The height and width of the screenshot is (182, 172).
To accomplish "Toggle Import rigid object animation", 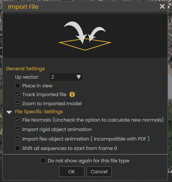I will 17,129.
